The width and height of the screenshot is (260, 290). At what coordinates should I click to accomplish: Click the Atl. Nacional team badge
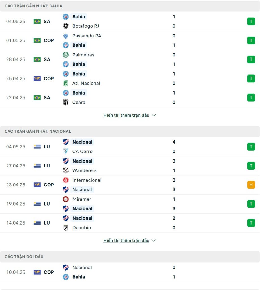click(66, 83)
